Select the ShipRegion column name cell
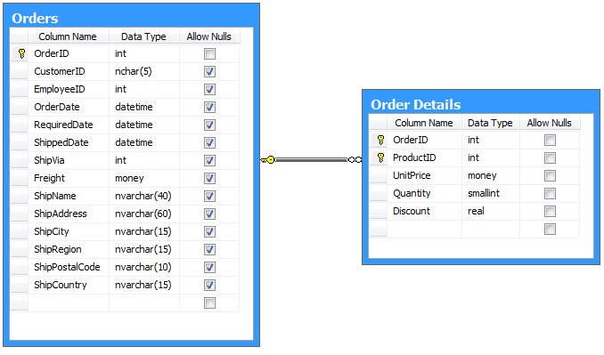Viewport: 604px width, 355px height. [x=69, y=249]
